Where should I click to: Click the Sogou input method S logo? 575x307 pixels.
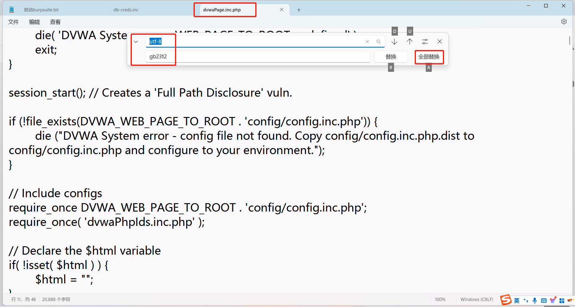click(x=506, y=300)
